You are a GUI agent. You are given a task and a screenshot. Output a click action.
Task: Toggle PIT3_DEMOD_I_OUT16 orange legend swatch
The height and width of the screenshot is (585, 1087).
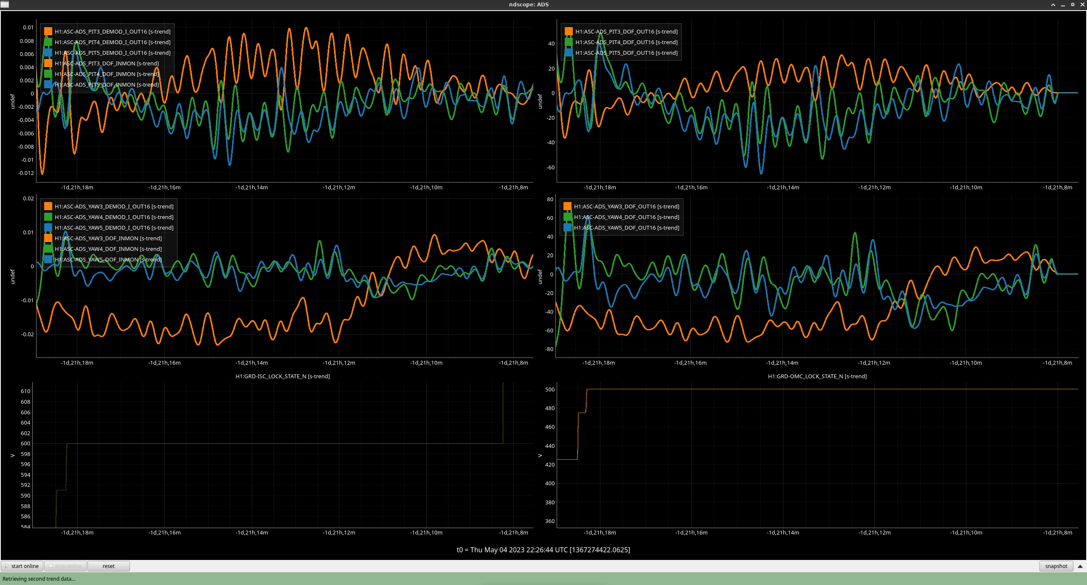[x=48, y=31]
